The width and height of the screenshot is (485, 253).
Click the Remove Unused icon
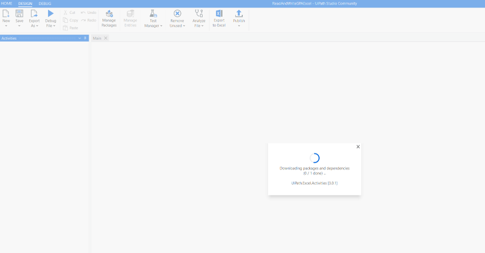point(177,13)
